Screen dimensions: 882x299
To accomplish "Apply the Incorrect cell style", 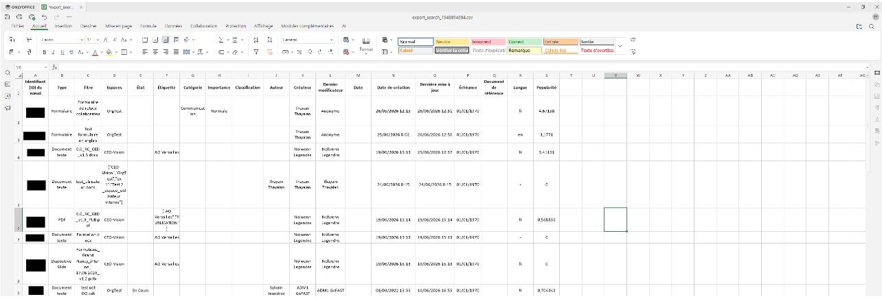I will pos(487,41).
